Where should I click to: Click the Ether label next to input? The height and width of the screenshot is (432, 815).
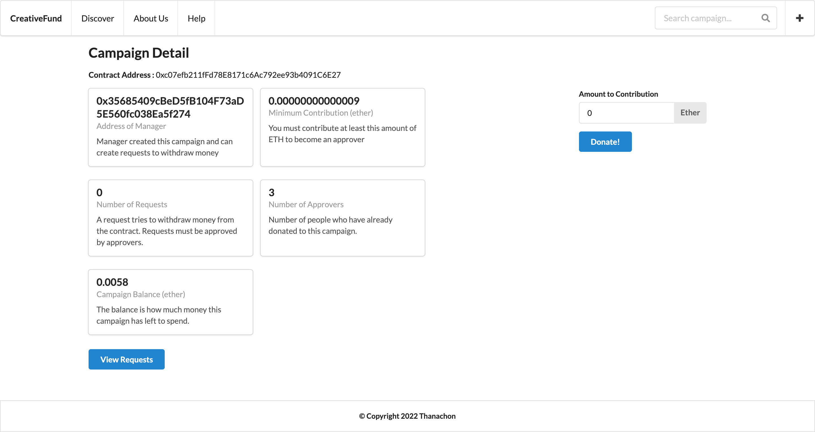click(x=690, y=113)
